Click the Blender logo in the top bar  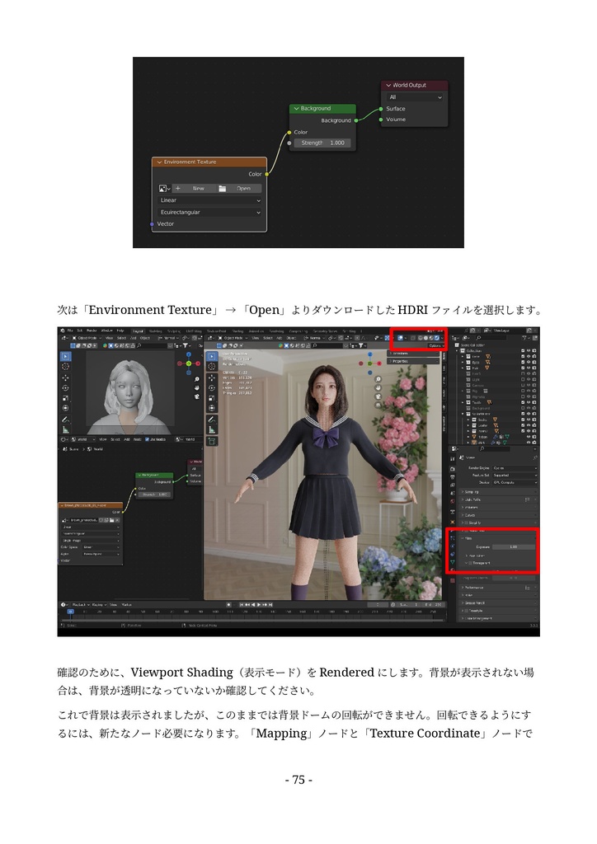coord(63,331)
